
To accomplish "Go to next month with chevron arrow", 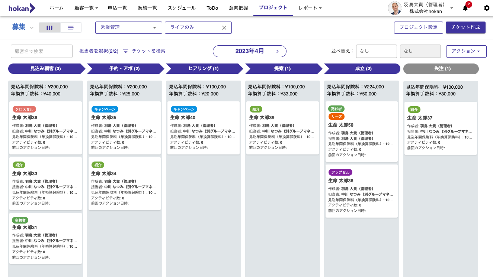I will point(277,51).
